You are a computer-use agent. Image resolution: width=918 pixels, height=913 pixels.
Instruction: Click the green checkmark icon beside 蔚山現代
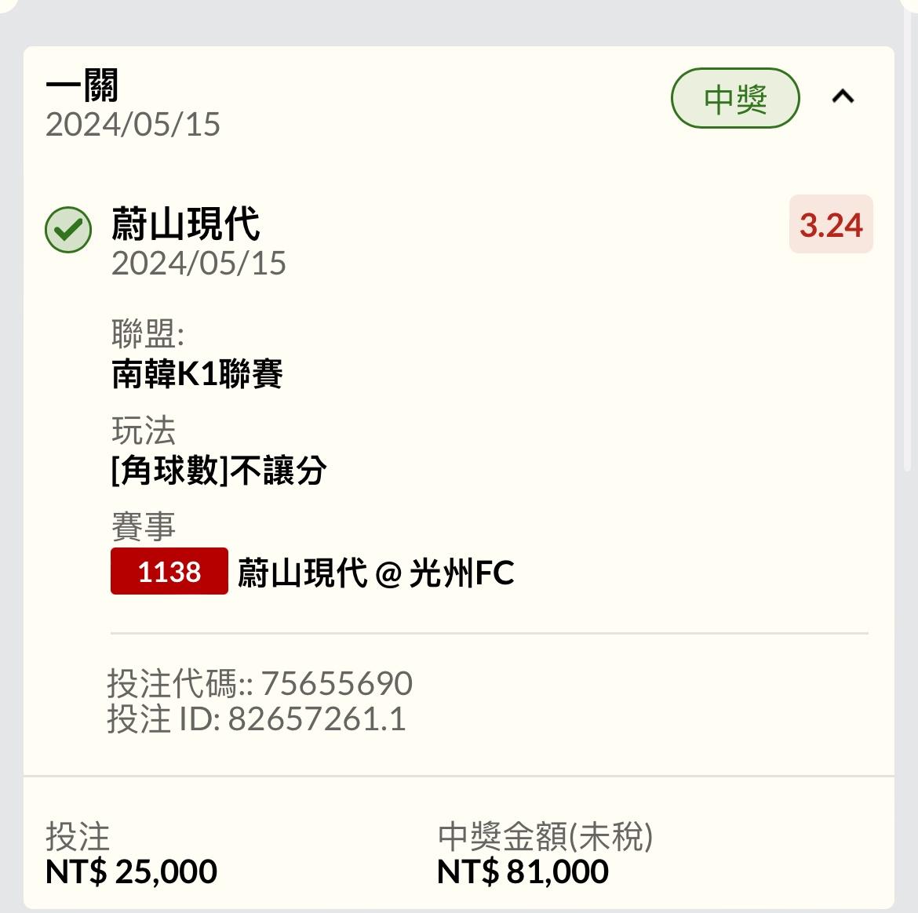[x=68, y=229]
